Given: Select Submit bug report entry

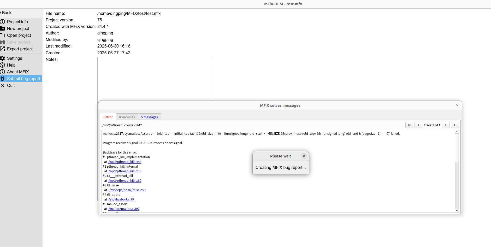Looking at the screenshot, I should (21, 79).
